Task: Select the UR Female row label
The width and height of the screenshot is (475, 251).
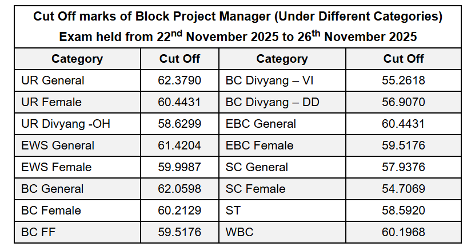Action: click(x=51, y=102)
